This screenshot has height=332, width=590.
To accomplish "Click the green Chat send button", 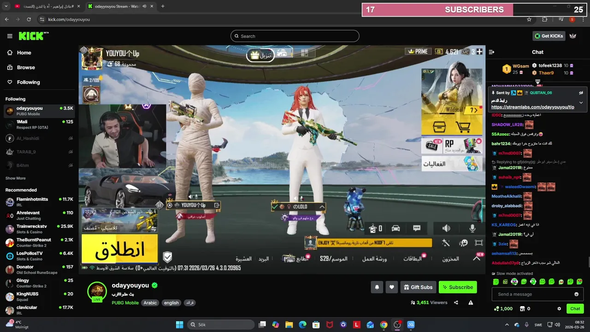I will tap(575, 308).
